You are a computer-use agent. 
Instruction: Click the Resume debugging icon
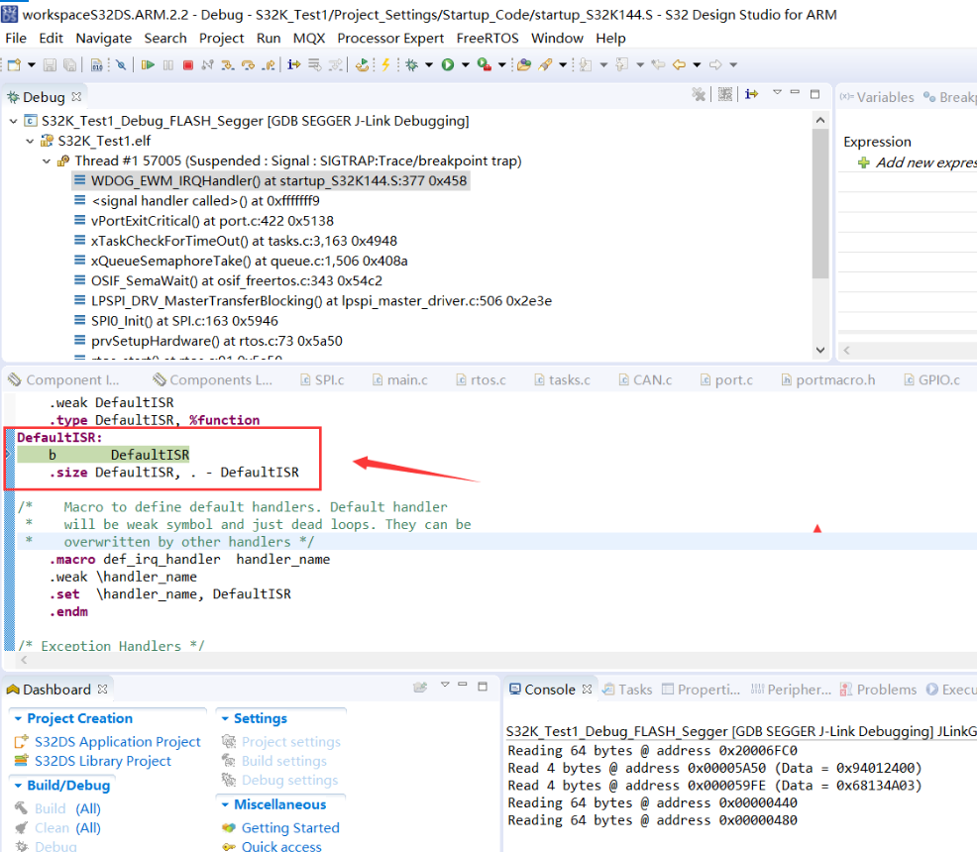pyautogui.click(x=148, y=64)
